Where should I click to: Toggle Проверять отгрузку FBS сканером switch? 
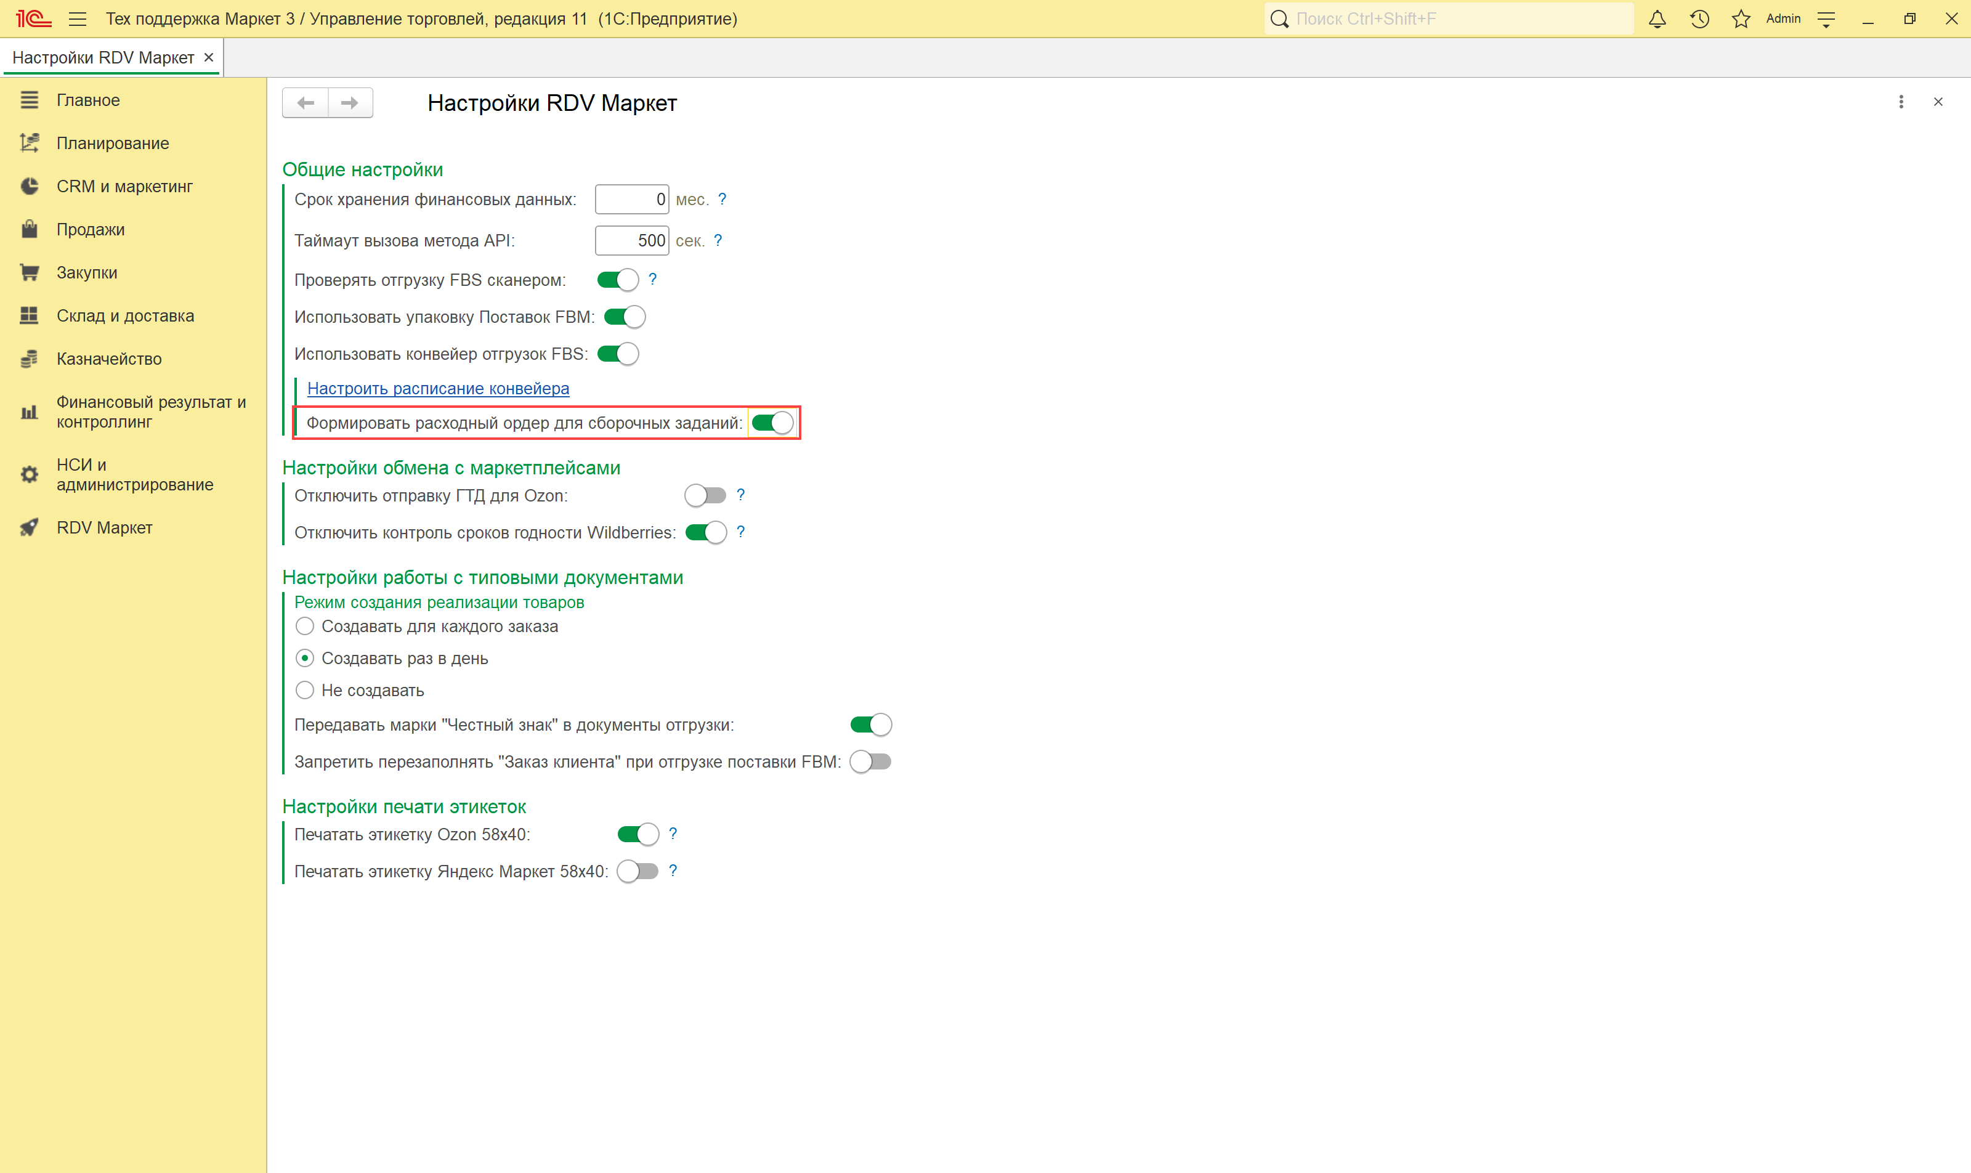[x=618, y=280]
